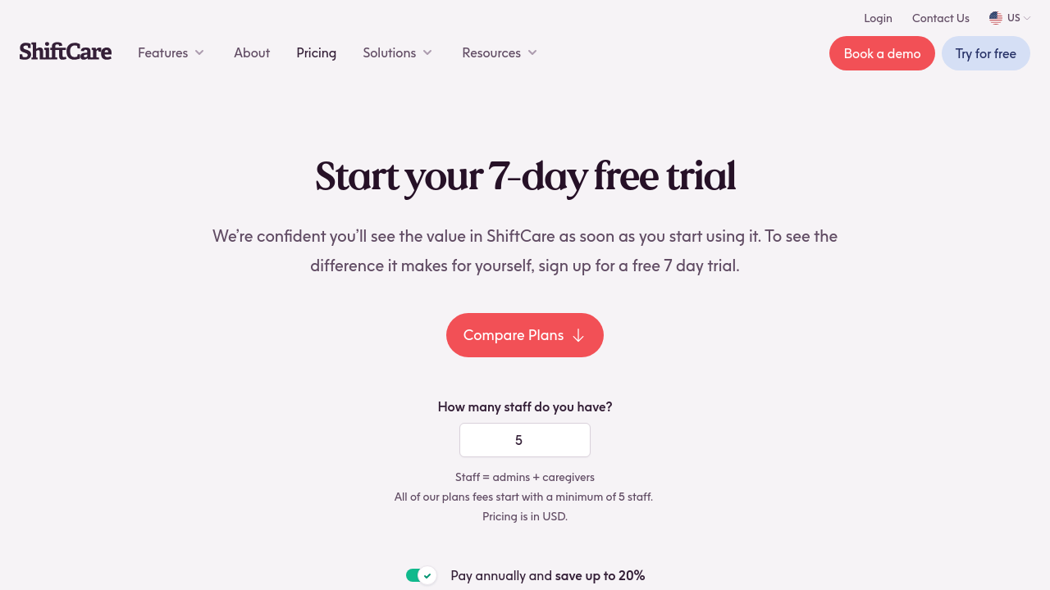Open the Resources menu item
The height and width of the screenshot is (590, 1050).
[491, 52]
